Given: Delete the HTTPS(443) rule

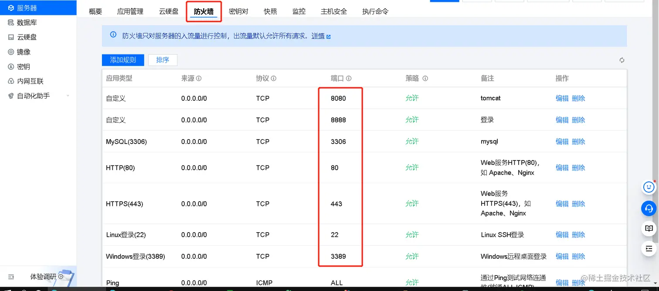Looking at the screenshot, I should click(x=578, y=203).
